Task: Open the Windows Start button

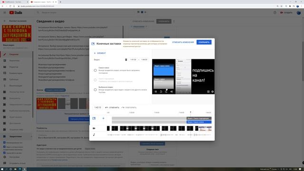Action: (2, 169)
